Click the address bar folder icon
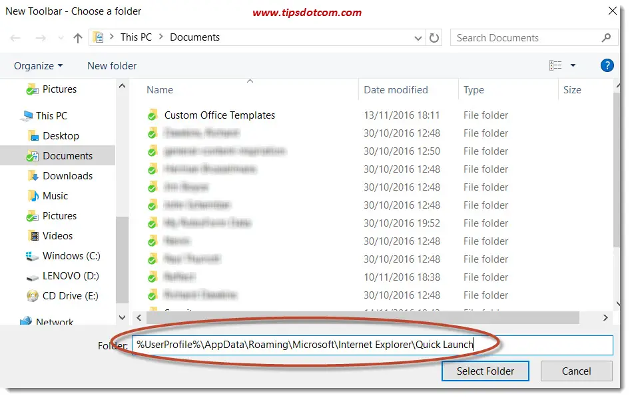The image size is (630, 398). 99,37
